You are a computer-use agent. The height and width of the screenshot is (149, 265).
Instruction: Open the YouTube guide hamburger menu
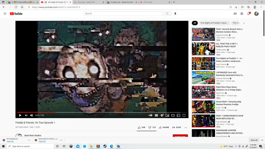click(5, 14)
